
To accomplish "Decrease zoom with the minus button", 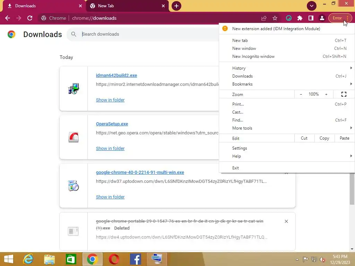I will (x=301, y=94).
